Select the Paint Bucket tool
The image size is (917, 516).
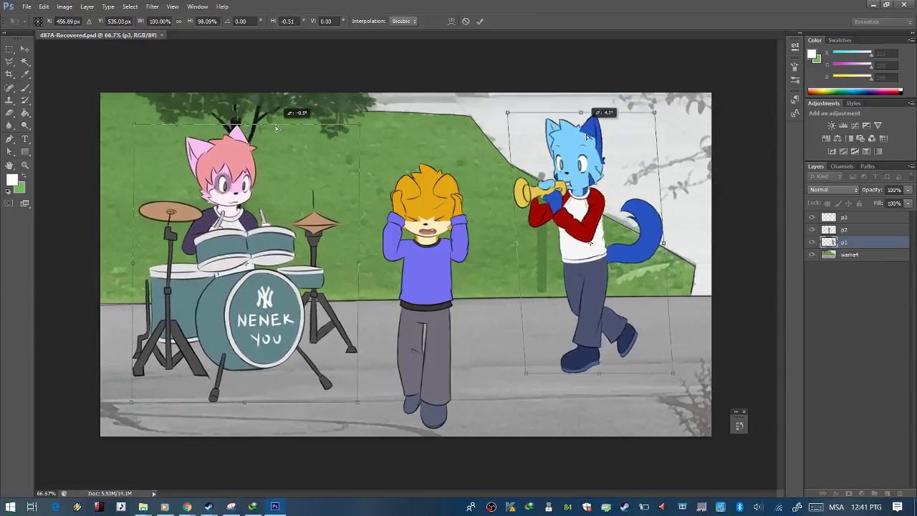24,113
